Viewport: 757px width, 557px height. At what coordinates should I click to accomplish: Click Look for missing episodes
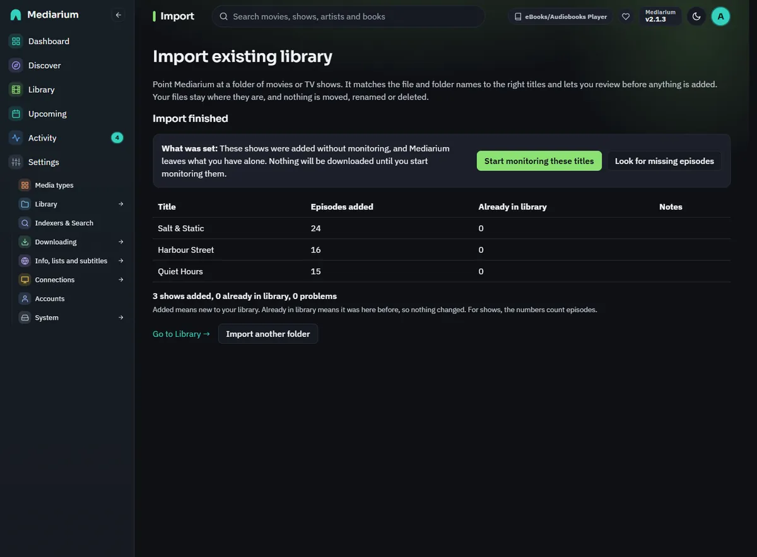664,161
